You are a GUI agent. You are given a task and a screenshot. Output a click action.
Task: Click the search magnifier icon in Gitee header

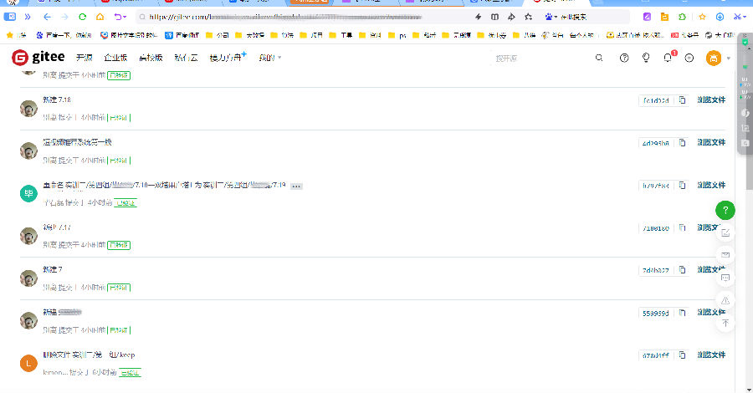click(598, 58)
